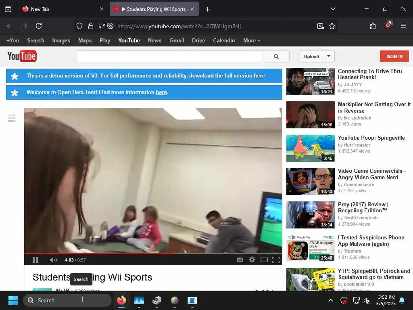Viewport: 413px width, 310px height.
Task: Bookmark this page star icon
Action: point(332,26)
